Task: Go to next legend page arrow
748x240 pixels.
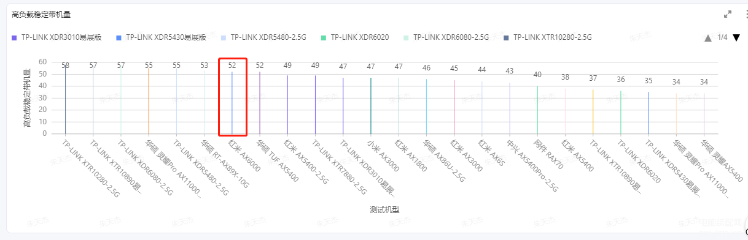Action: click(736, 38)
